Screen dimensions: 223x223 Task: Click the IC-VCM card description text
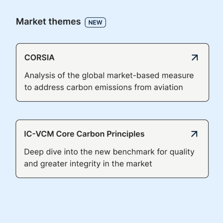pyautogui.click(x=109, y=158)
